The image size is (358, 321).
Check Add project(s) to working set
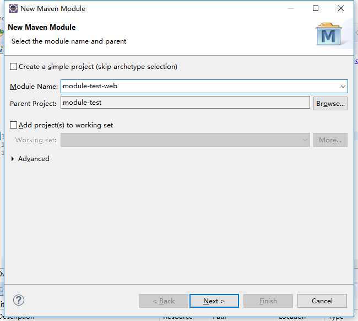point(13,125)
